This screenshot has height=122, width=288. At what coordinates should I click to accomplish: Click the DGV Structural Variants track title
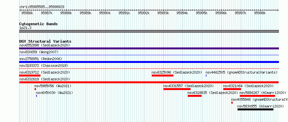(45, 41)
